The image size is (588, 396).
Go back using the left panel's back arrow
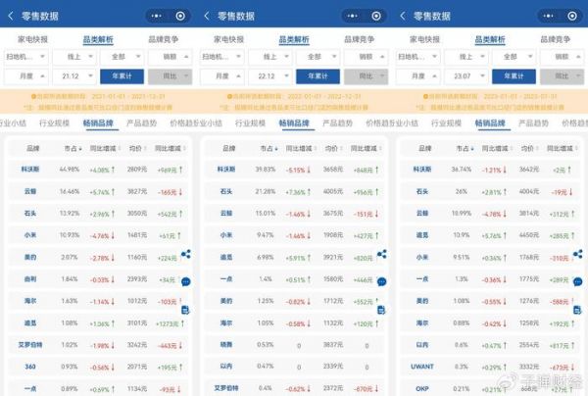(10, 16)
